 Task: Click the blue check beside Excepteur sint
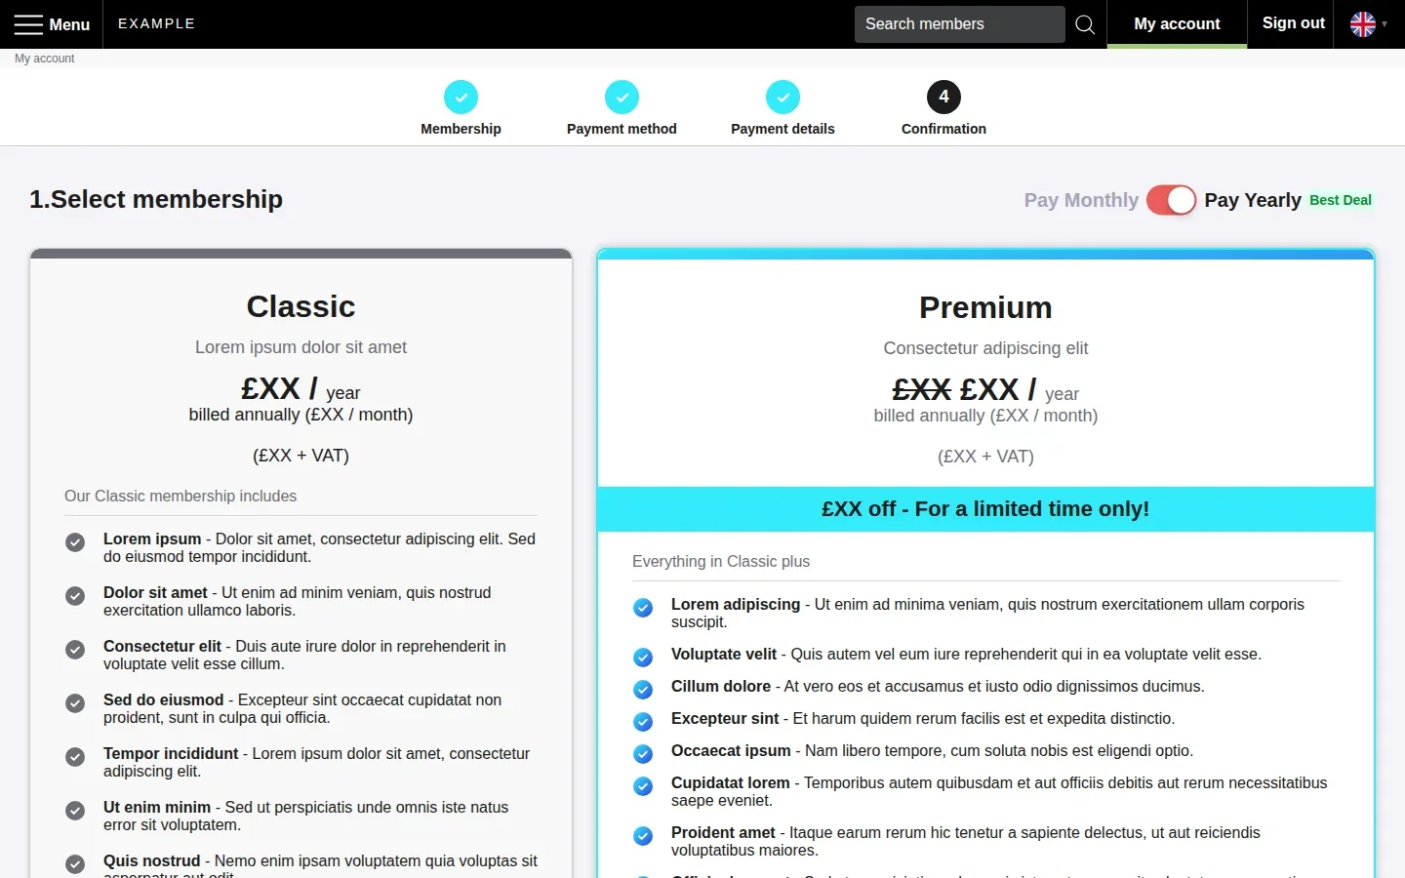[643, 722]
